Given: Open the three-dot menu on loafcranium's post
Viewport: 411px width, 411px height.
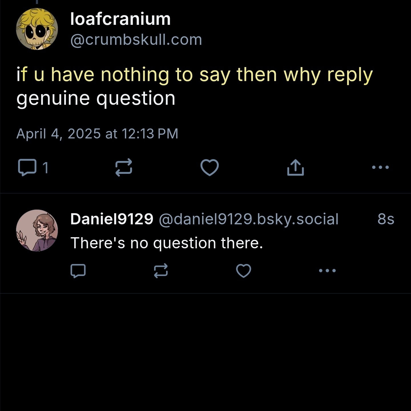Looking at the screenshot, I should coord(380,167).
